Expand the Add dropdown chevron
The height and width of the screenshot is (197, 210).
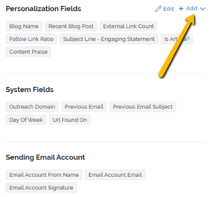[x=203, y=9]
